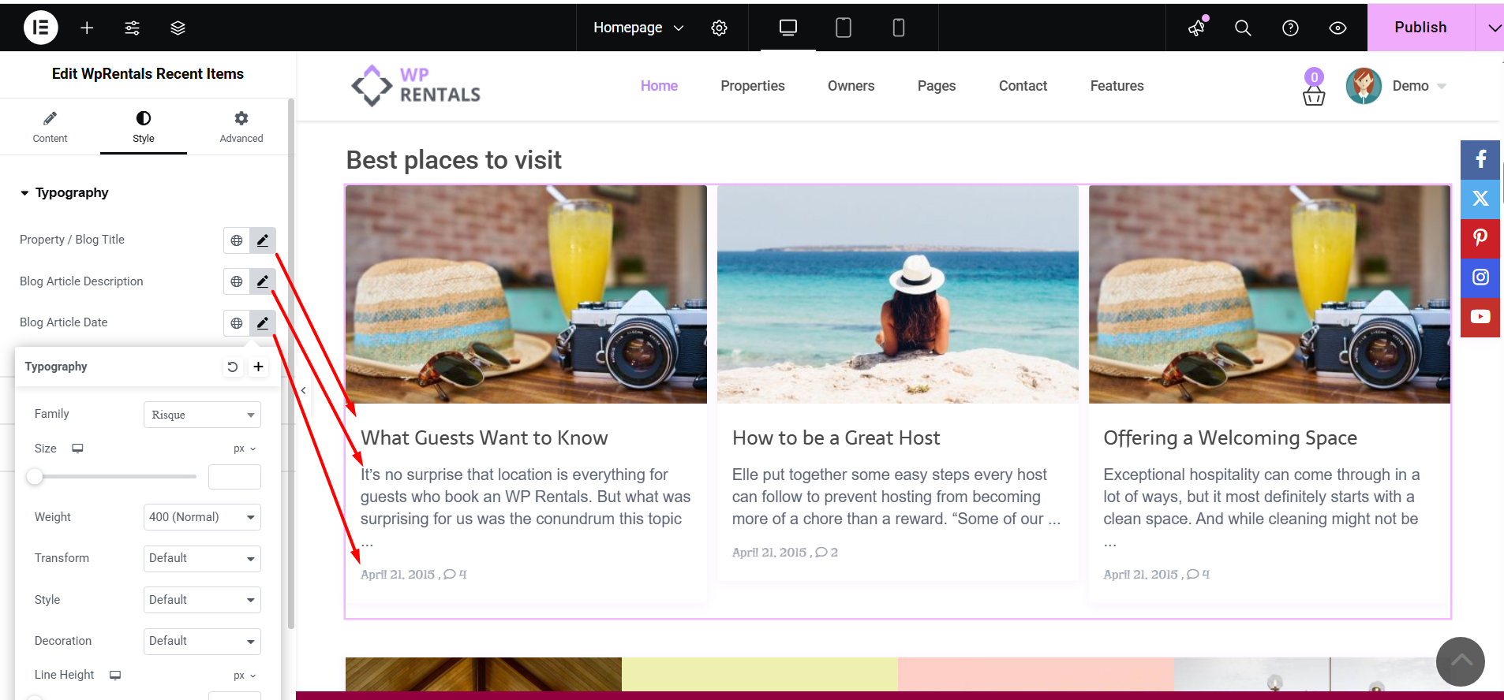The height and width of the screenshot is (700, 1504).
Task: Click the Publish button
Action: pyautogui.click(x=1420, y=28)
